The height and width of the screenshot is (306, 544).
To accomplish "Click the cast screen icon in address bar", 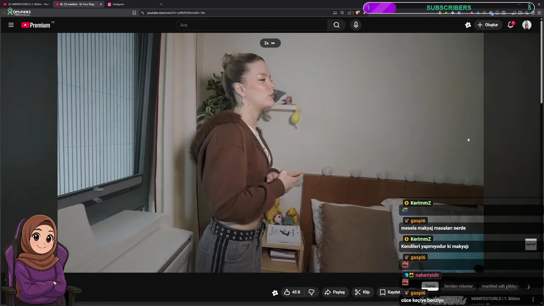I will (x=335, y=13).
